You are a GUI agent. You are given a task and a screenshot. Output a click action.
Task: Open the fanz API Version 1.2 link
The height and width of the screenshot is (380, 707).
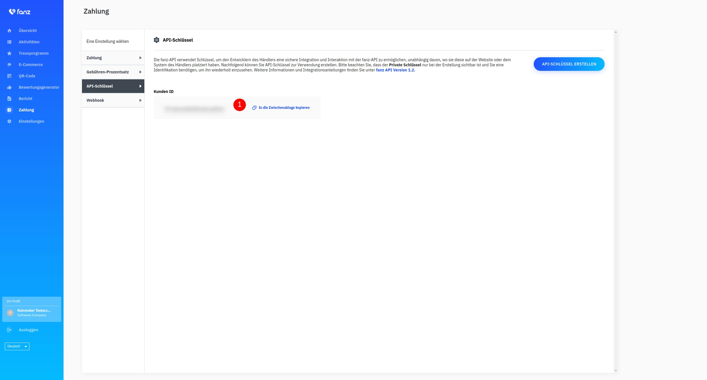[395, 70]
